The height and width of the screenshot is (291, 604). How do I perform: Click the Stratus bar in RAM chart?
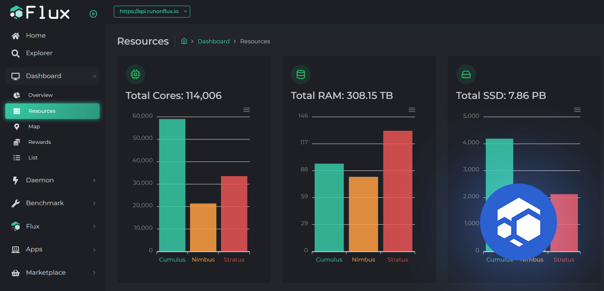click(x=398, y=191)
